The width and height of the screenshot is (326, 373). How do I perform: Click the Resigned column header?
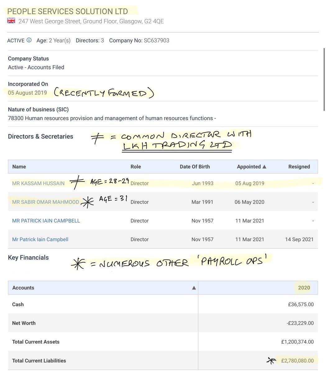pos(299,167)
